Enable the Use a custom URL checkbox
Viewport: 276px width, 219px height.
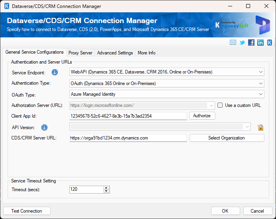(x=220, y=105)
